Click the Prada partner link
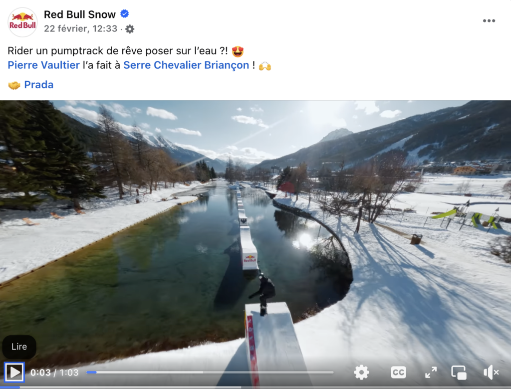511x390 pixels. 39,85
